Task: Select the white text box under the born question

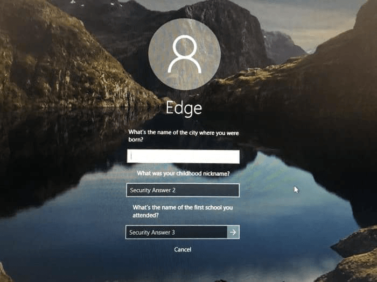Action: click(183, 156)
